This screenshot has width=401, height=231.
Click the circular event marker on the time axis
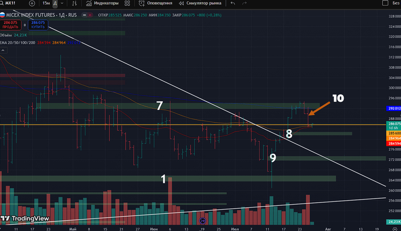click(202, 221)
